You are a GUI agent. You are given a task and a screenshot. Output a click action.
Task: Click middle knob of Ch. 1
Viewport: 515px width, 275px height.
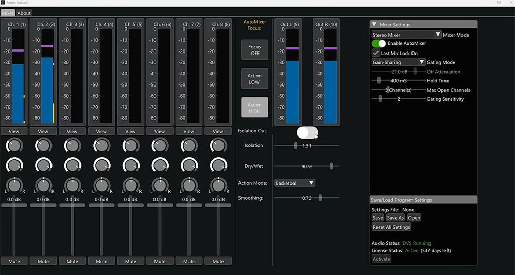point(14,166)
